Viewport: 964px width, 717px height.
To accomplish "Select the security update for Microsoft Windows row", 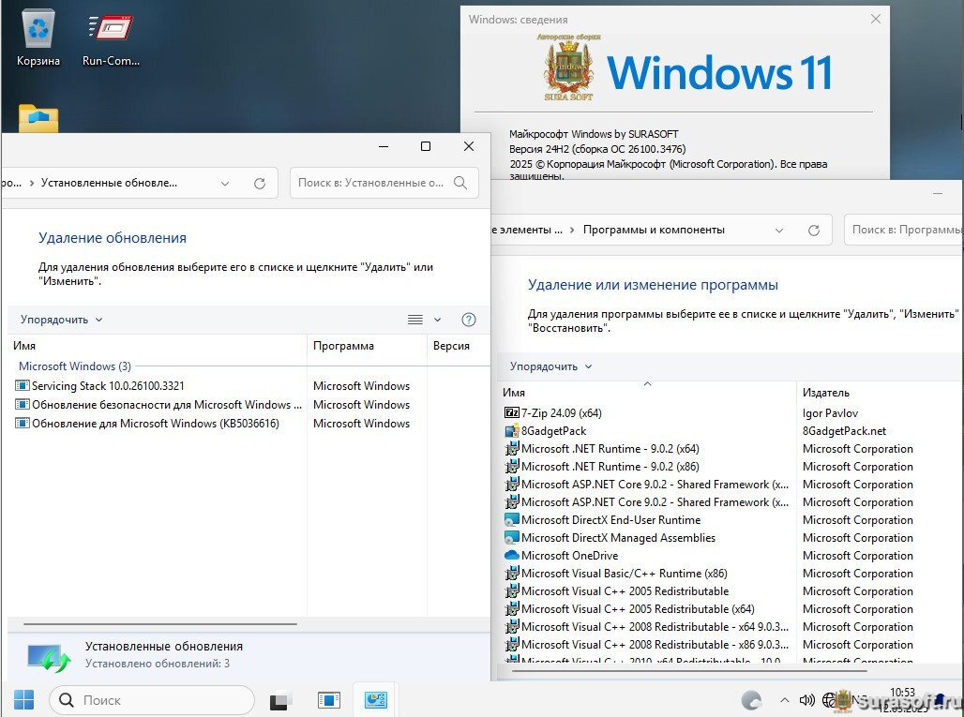I will tap(158, 404).
